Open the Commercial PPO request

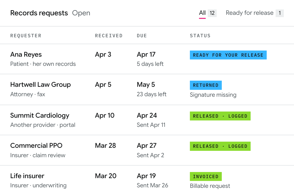(x=36, y=145)
